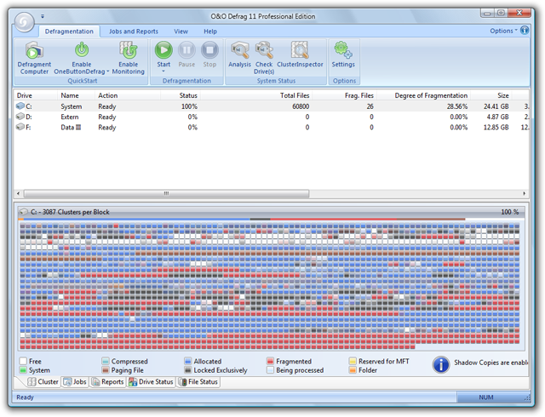Viewport: 545px width, 417px height.
Task: Click the Shadow Copies info icon
Action: pos(441,364)
